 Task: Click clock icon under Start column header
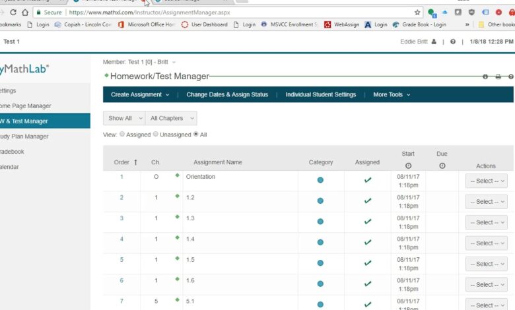tap(408, 166)
